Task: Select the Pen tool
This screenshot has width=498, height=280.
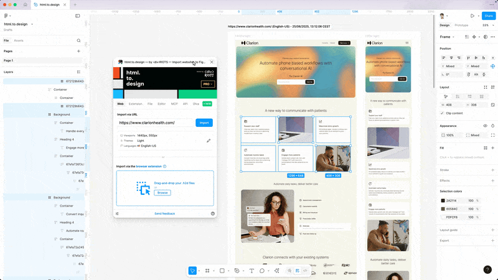Action: (237, 271)
